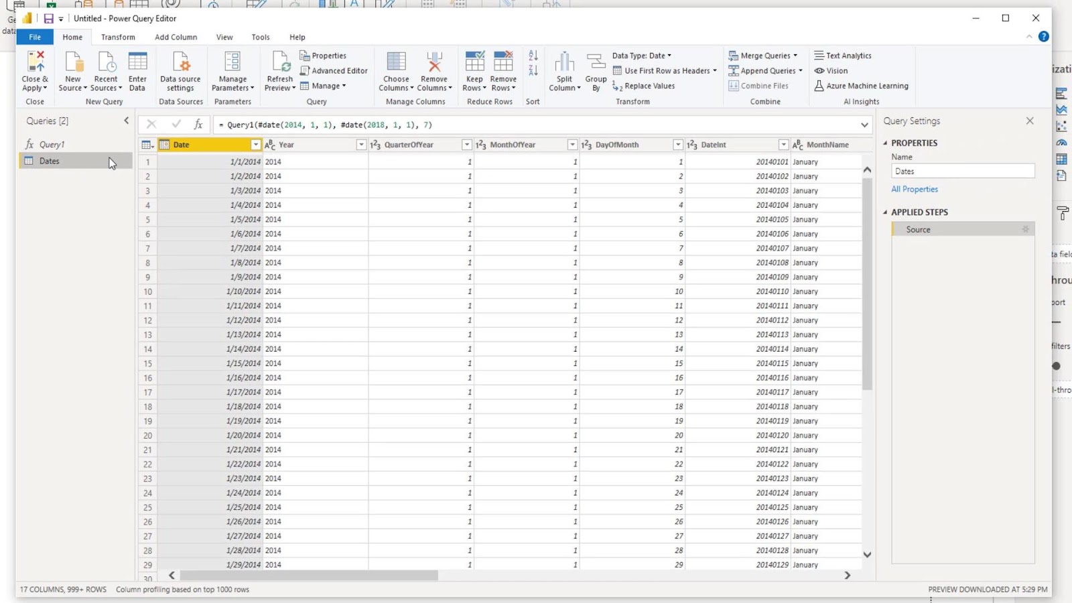
Task: Open the All Properties link
Action: click(915, 190)
